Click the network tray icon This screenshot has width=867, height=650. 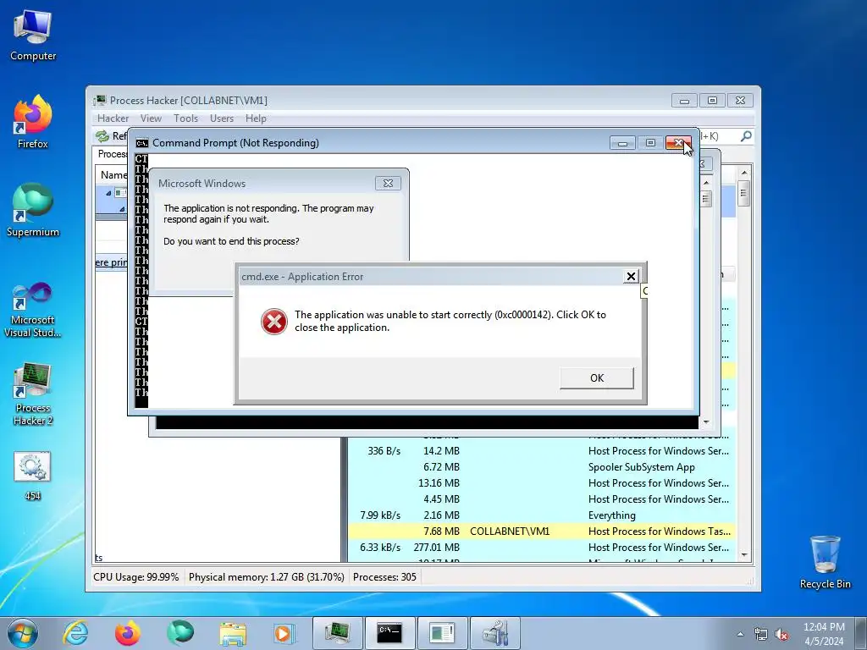(x=761, y=635)
